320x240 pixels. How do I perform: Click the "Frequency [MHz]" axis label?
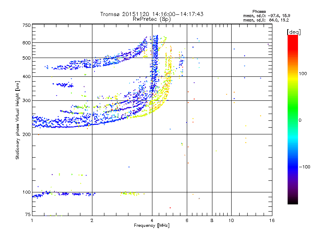[x=152, y=226]
